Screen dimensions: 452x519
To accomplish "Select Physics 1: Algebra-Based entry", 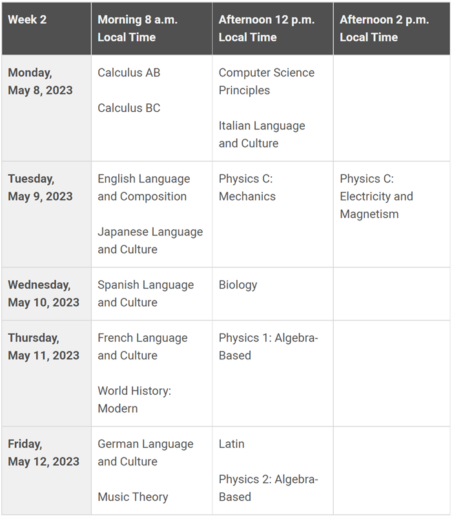I will (x=268, y=346).
